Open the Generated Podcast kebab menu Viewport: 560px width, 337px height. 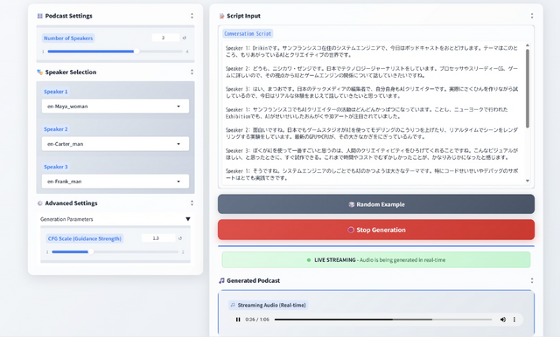532,280
